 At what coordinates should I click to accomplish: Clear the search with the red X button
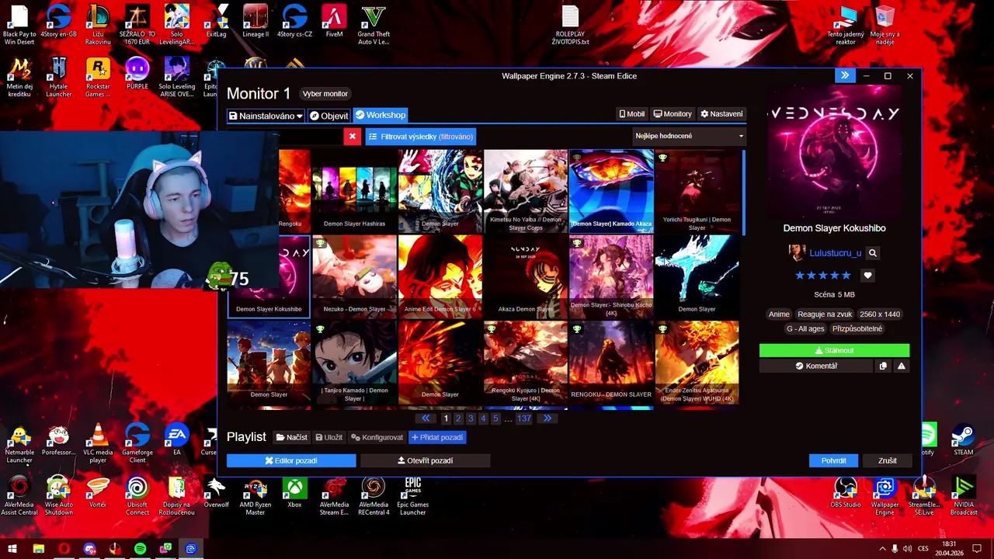click(352, 137)
